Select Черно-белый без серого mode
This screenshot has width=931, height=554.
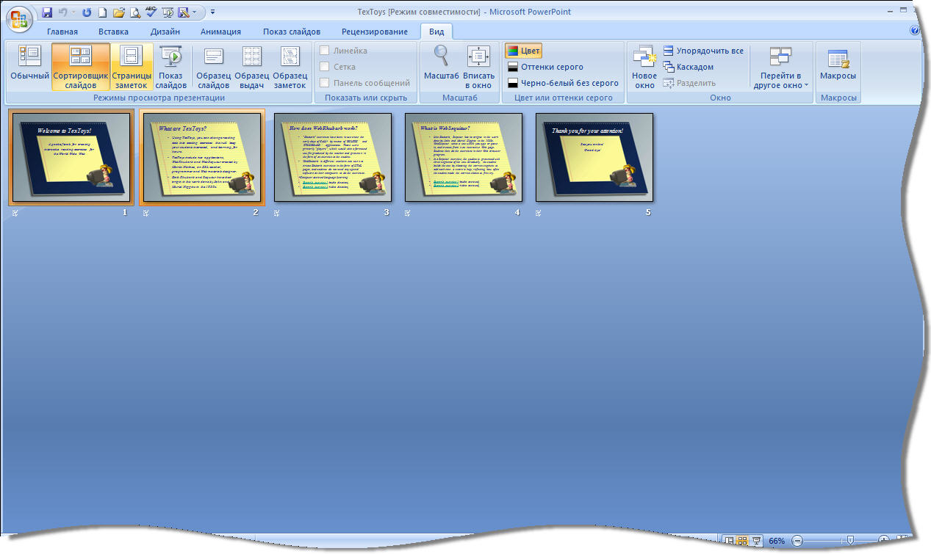562,83
